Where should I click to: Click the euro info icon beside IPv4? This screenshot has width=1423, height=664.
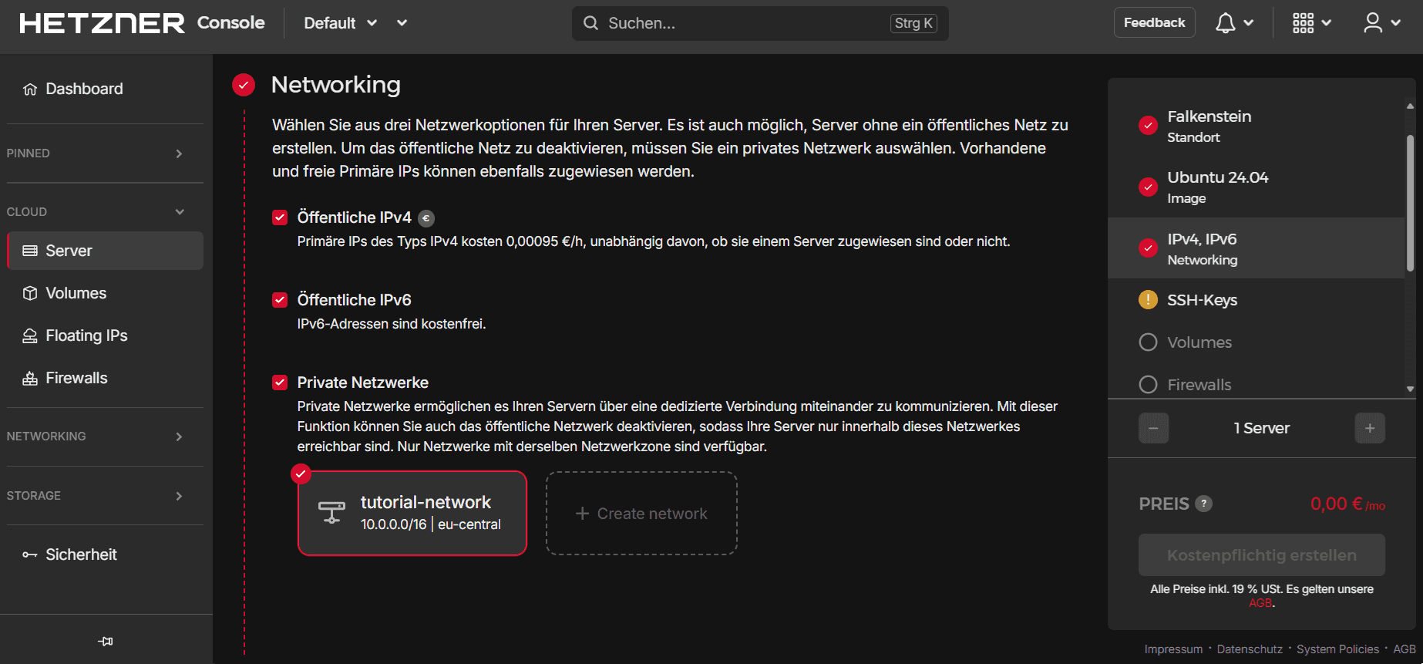tap(426, 218)
